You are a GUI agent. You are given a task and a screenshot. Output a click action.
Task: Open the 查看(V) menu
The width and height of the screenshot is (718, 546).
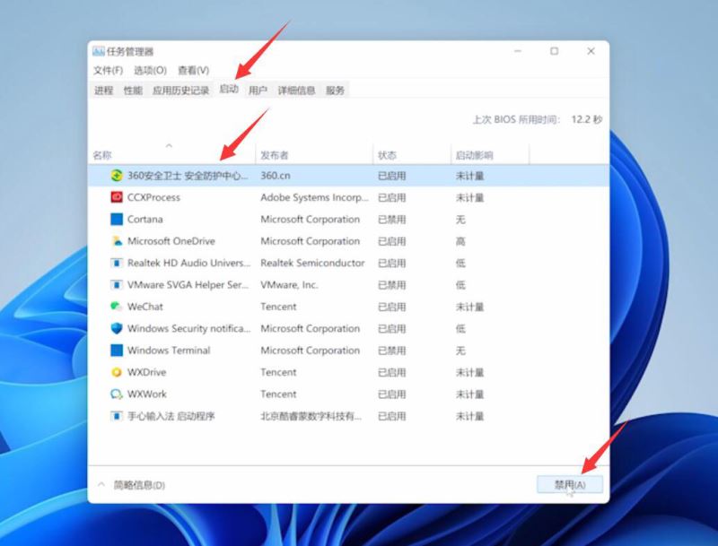193,71
